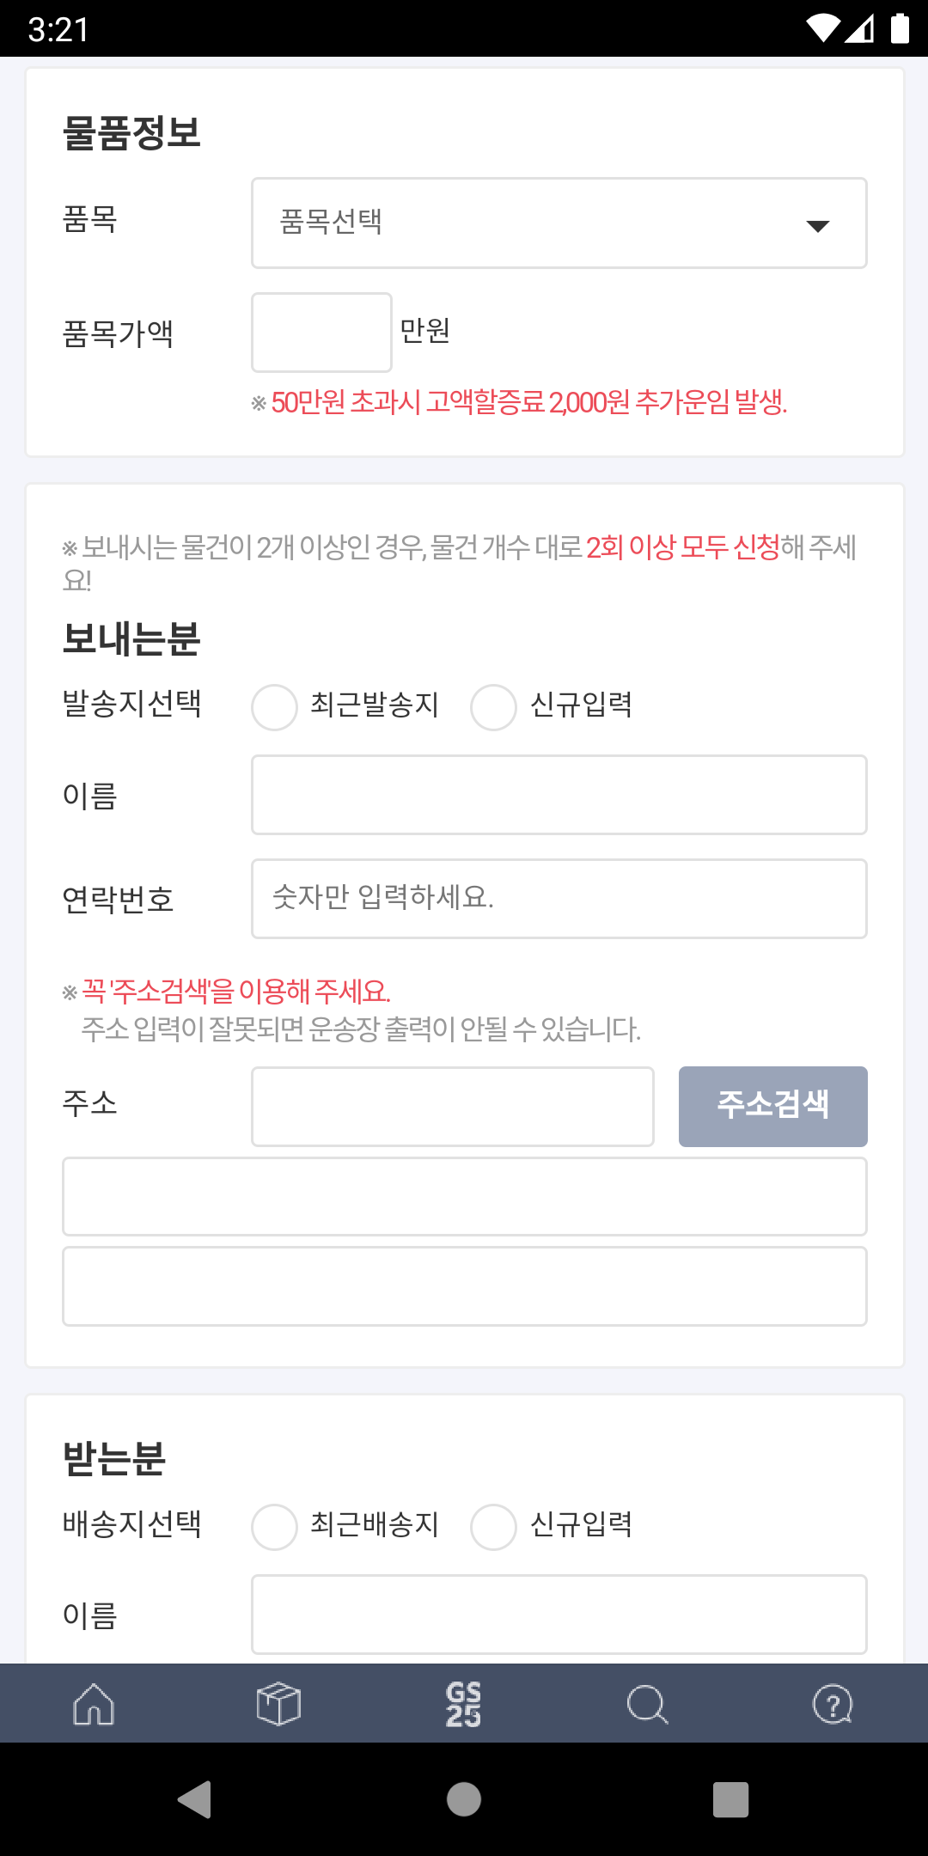This screenshot has width=928, height=1856.
Task: Open search via magnifier icon
Action: [648, 1704]
